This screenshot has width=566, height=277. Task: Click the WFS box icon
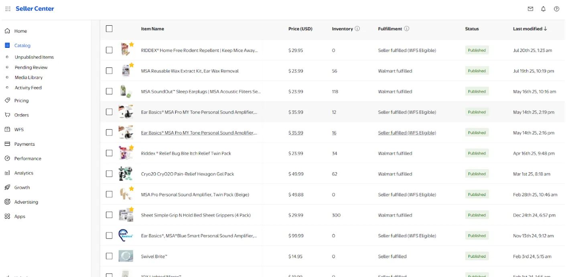pyautogui.click(x=7, y=129)
